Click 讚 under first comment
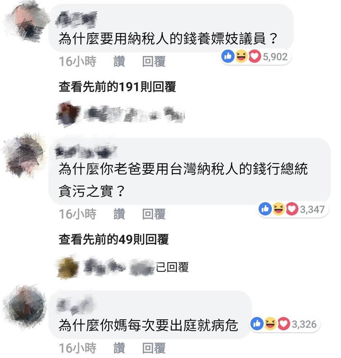341x358 pixels. pyautogui.click(x=119, y=61)
